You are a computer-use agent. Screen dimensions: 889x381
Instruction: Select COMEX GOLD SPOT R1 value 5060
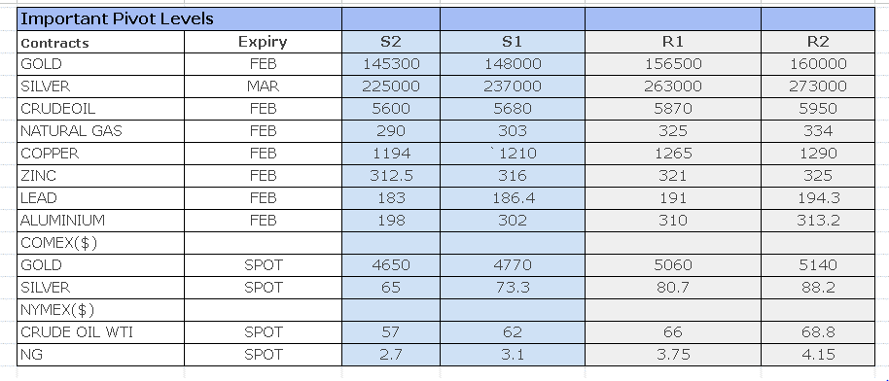coord(673,265)
